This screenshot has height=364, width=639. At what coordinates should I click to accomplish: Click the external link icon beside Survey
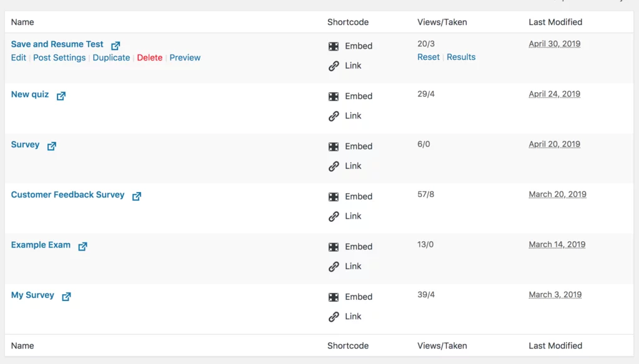click(x=52, y=146)
